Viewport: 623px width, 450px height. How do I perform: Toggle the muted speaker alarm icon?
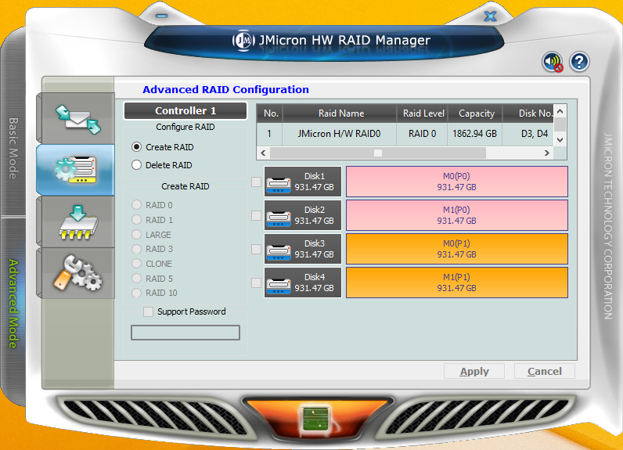(553, 62)
